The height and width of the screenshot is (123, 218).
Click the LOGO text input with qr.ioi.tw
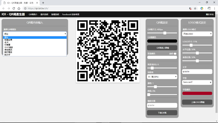(197, 71)
